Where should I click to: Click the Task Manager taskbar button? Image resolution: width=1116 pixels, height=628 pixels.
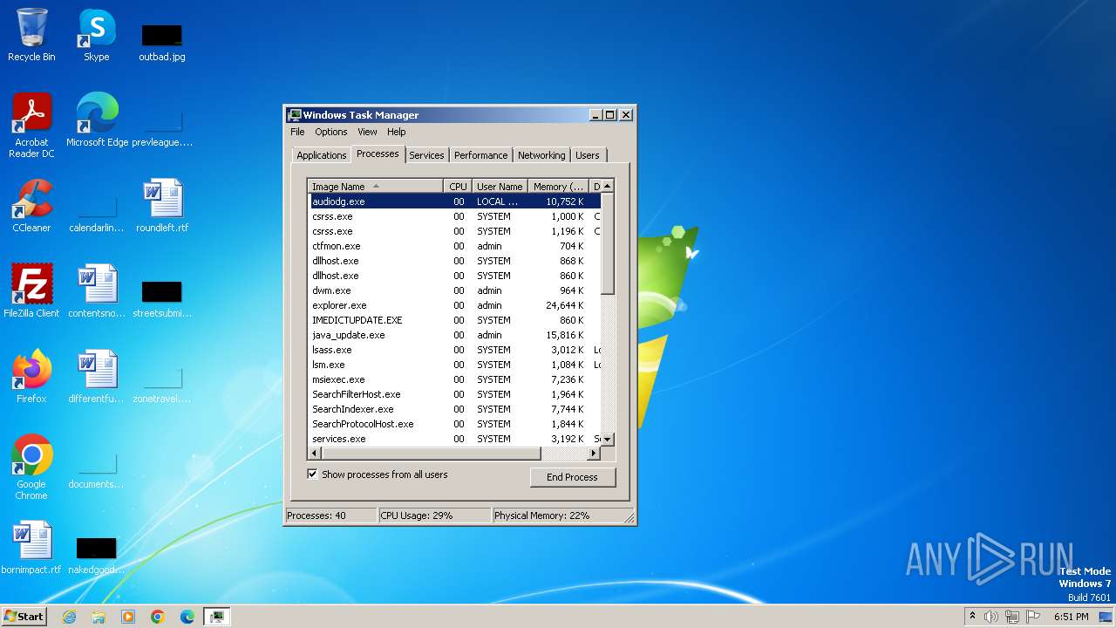(x=217, y=617)
